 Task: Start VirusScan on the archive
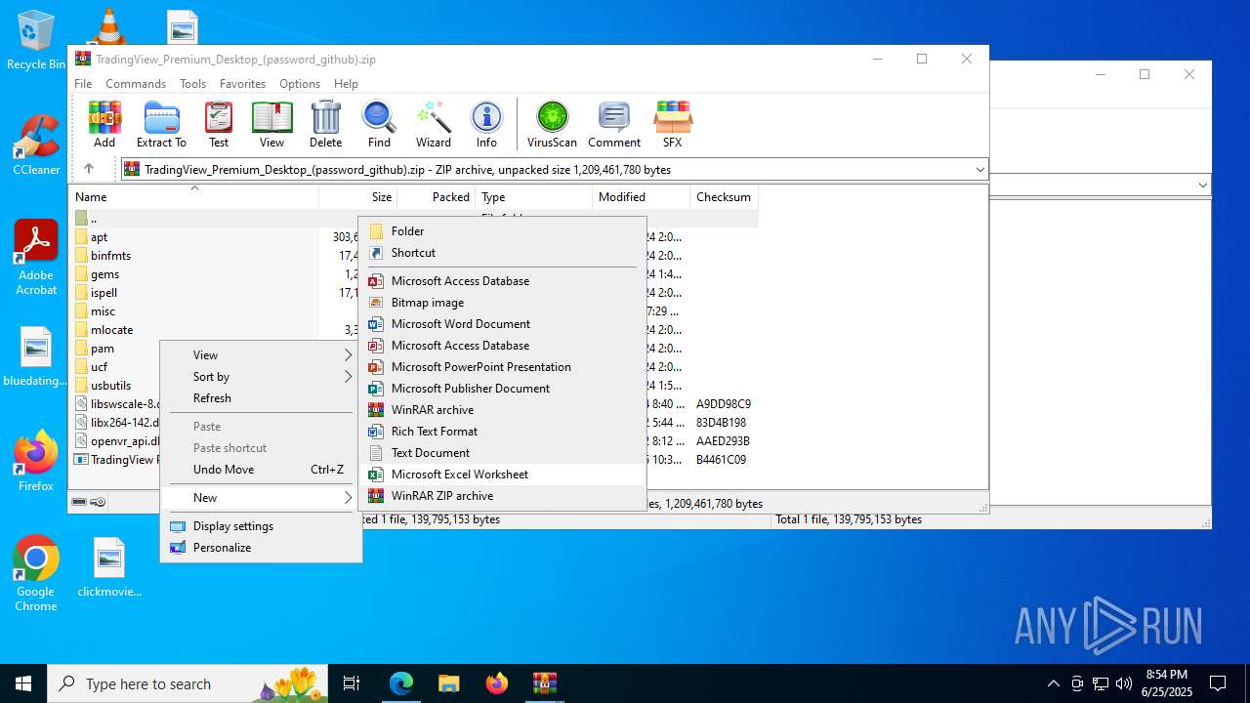pyautogui.click(x=553, y=124)
